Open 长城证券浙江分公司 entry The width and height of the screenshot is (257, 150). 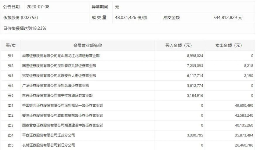click(x=49, y=145)
